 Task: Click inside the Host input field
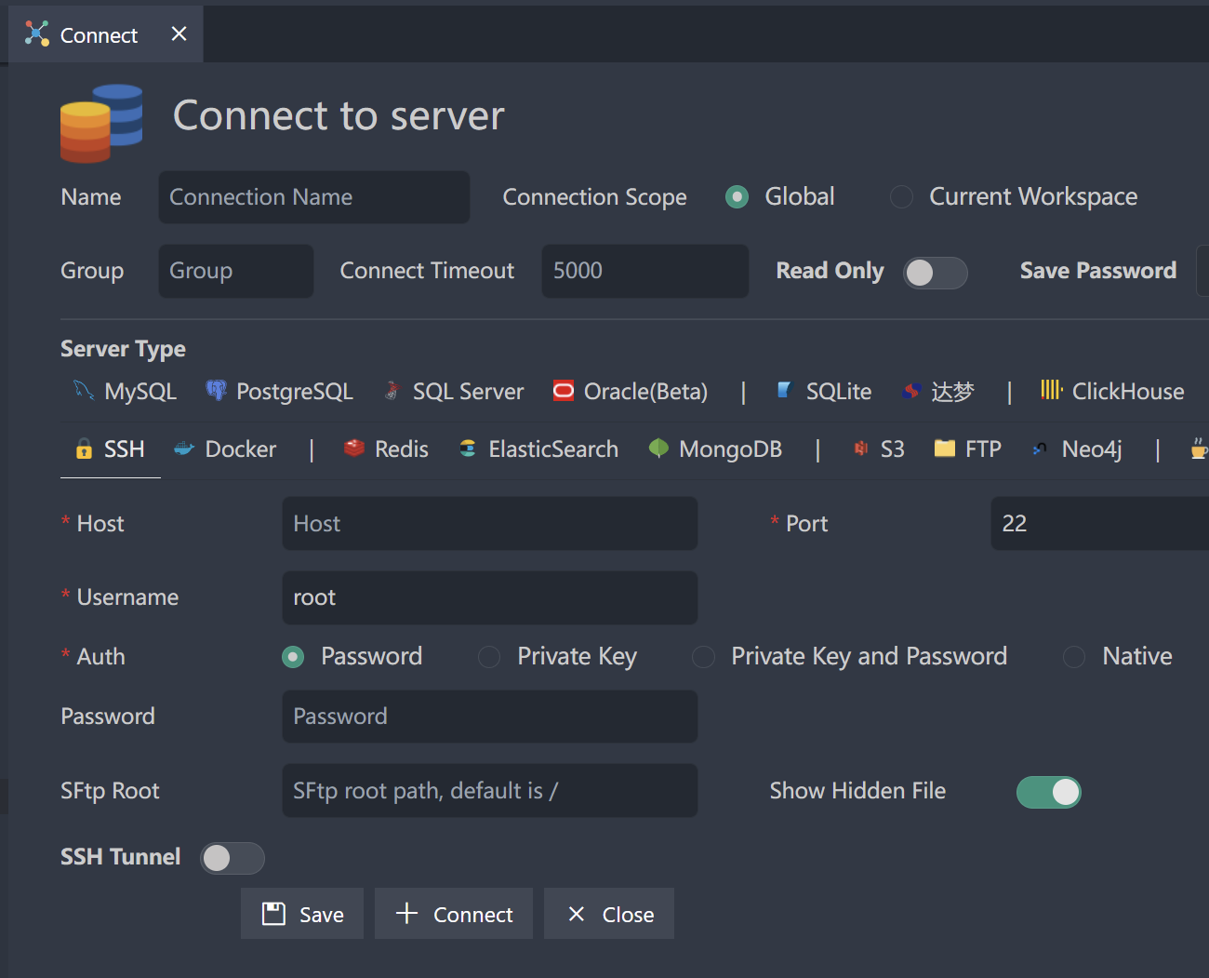pyautogui.click(x=489, y=523)
